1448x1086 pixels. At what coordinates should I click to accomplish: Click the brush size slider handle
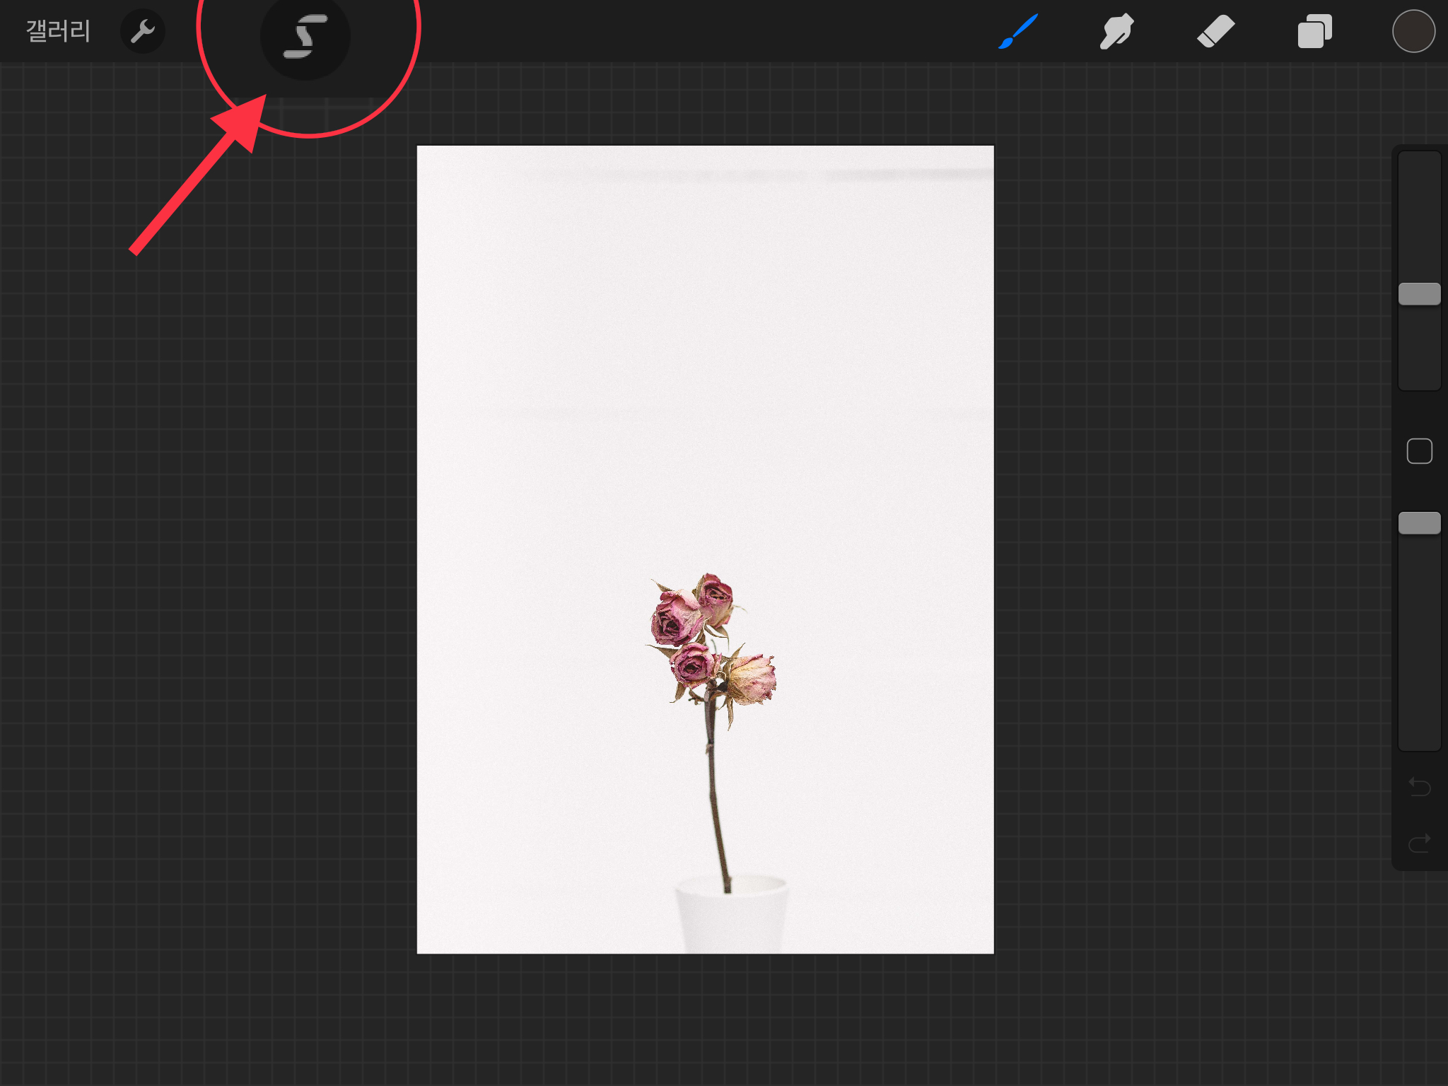tap(1419, 294)
